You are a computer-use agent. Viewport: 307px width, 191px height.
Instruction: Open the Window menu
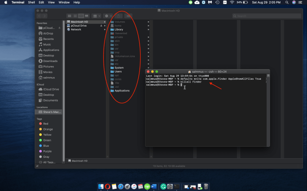(x=64, y=2)
